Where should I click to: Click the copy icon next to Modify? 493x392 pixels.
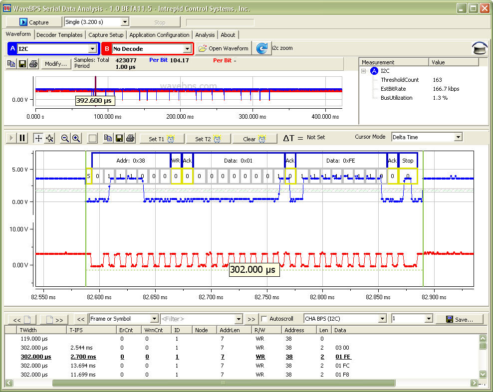11,64
